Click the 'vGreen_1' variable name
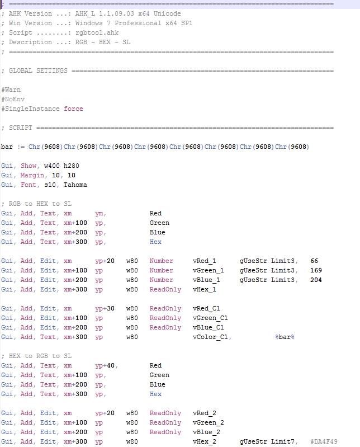The image size is (360, 447). click(x=208, y=270)
